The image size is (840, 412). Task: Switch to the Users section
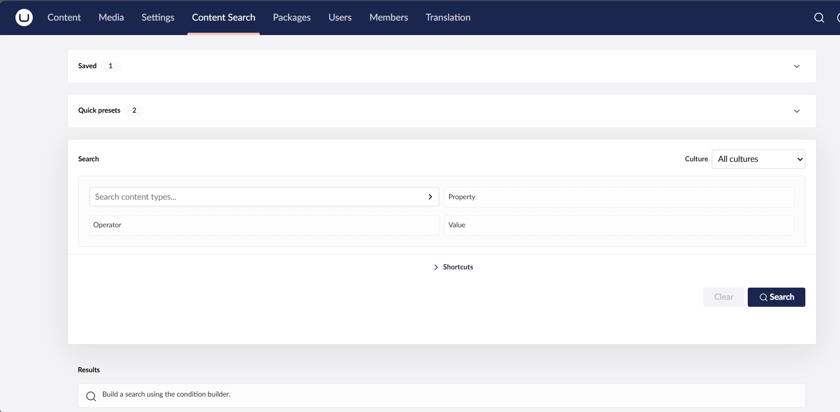[x=340, y=17]
